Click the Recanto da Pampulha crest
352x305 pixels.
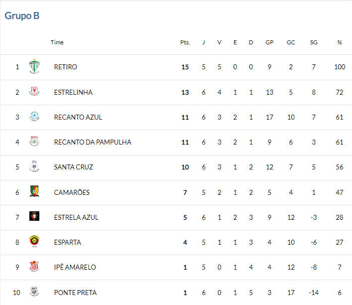pyautogui.click(x=34, y=141)
